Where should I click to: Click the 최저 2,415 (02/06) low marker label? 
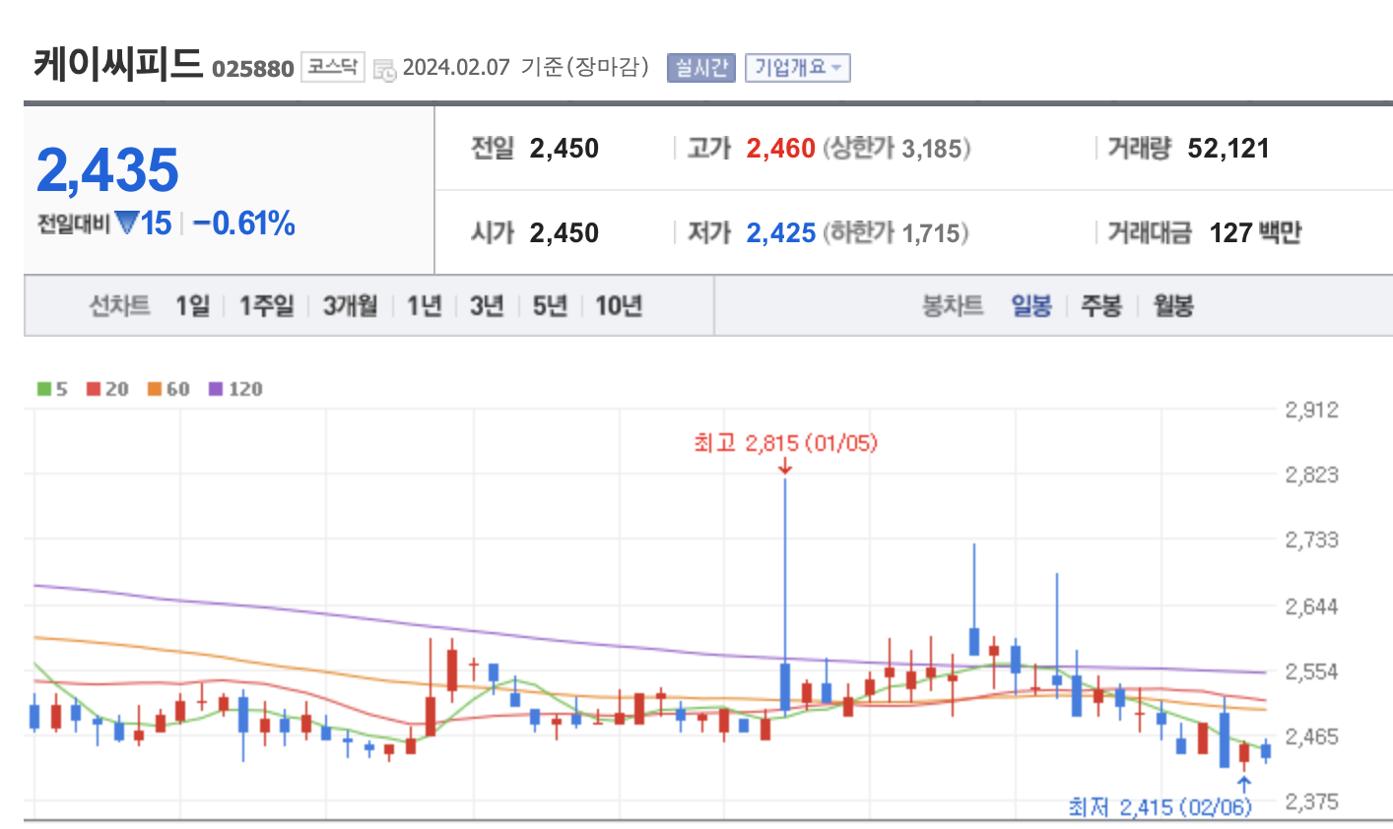pyautogui.click(x=1160, y=807)
